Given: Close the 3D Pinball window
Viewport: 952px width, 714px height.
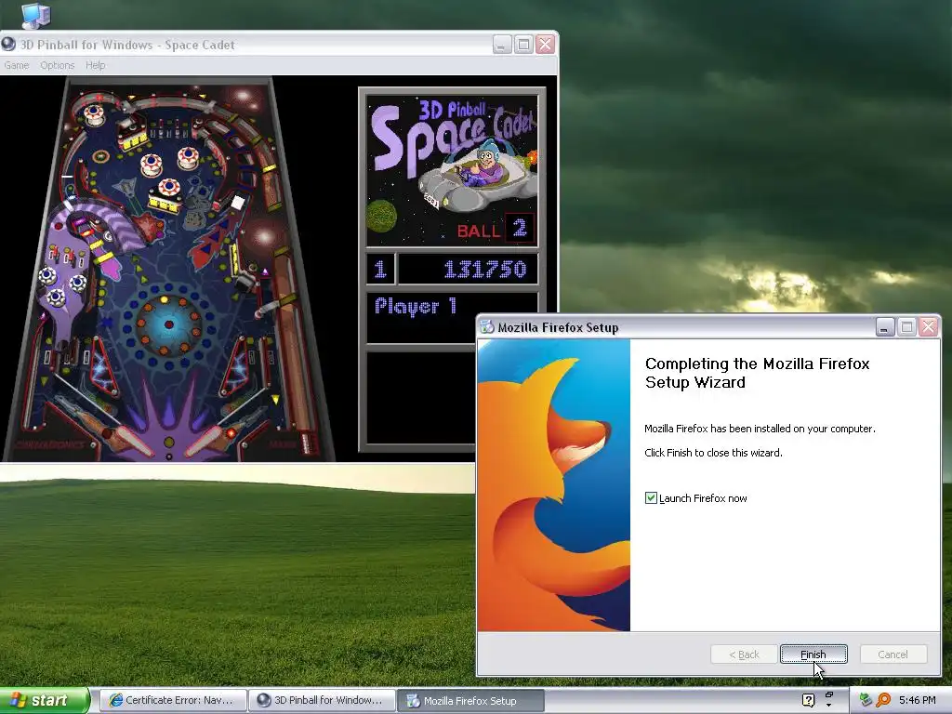Looking at the screenshot, I should click(545, 45).
